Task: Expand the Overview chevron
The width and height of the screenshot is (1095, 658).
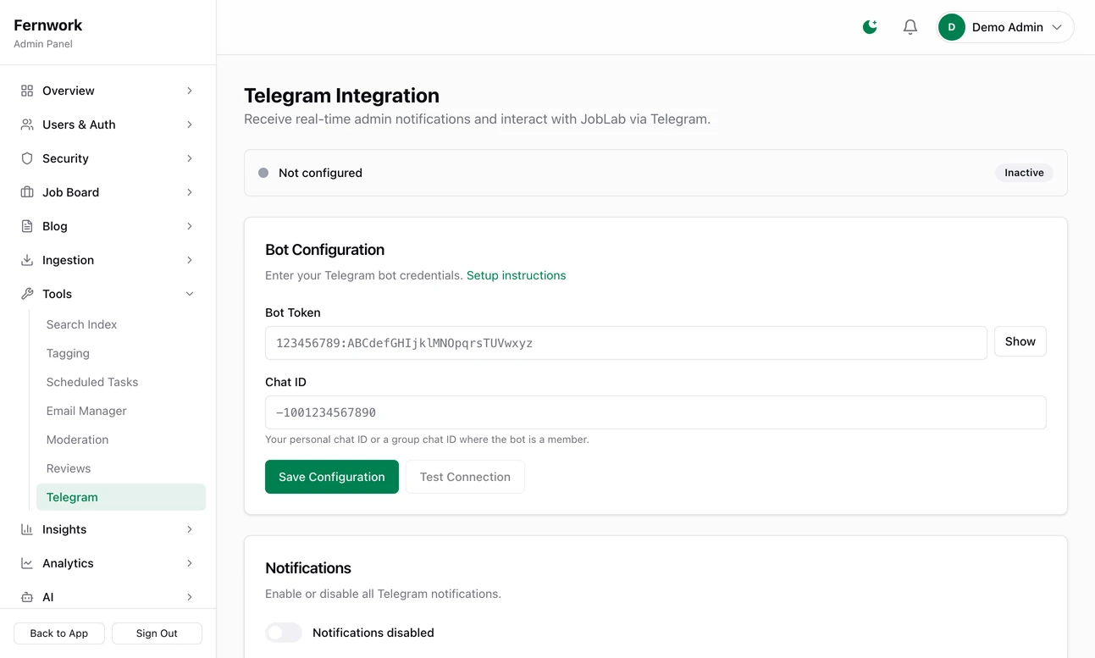Action: 190,91
